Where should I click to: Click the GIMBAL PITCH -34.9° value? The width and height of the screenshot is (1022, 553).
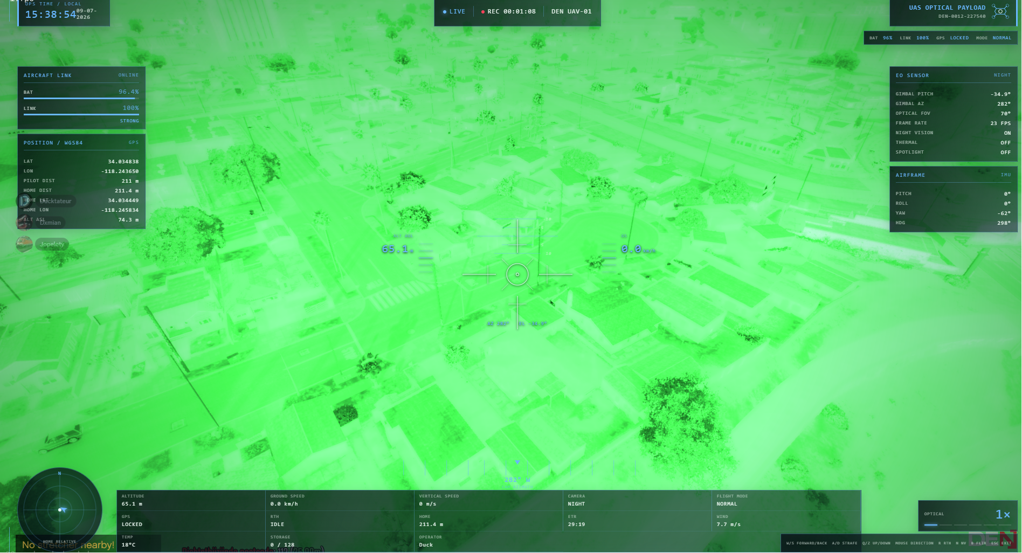(x=1000, y=94)
